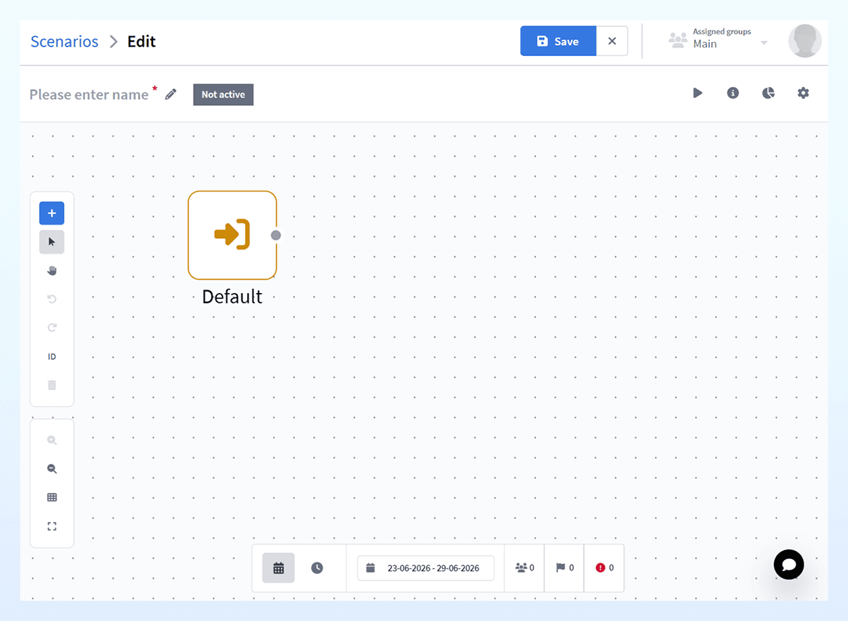
Task: Open the chat support bubble
Action: [x=789, y=564]
